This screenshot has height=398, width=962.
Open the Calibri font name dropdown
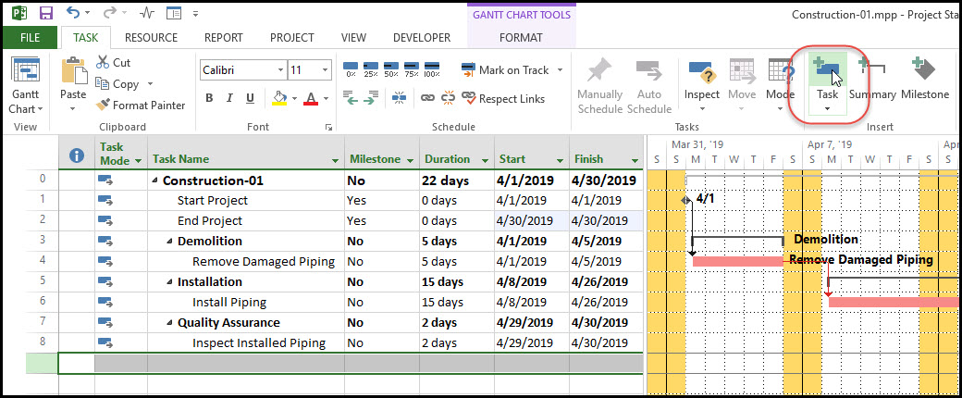pyautogui.click(x=277, y=70)
